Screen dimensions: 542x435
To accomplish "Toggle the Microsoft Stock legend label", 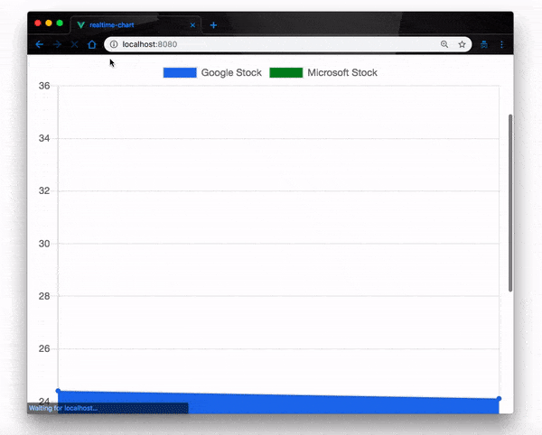I will [342, 72].
